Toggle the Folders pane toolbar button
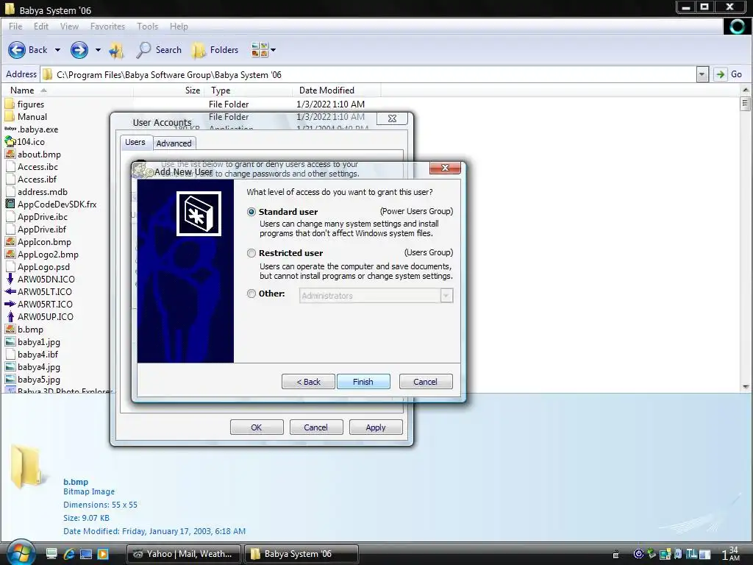The height and width of the screenshot is (565, 753). pos(215,50)
